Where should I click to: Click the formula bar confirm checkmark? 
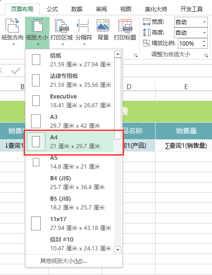[16, 71]
